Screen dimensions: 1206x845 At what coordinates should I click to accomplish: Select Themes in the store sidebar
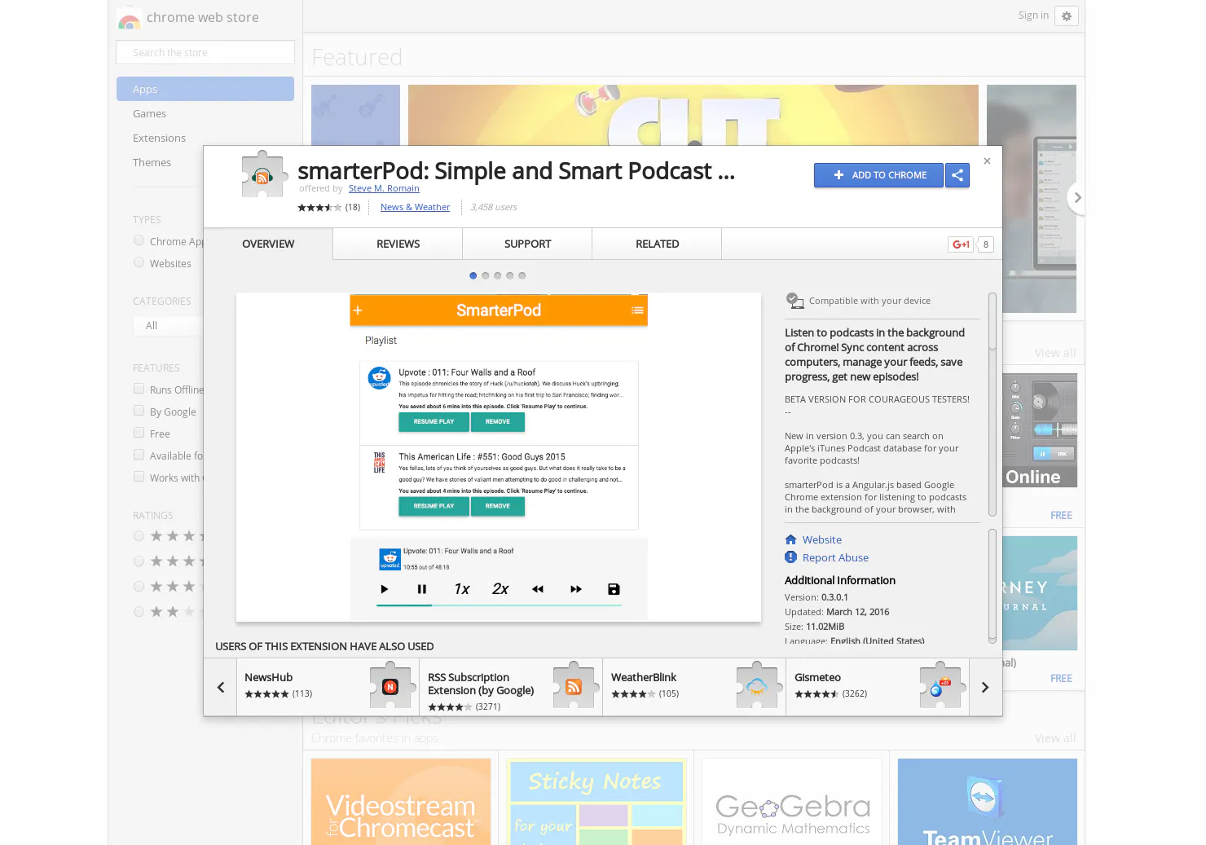pyautogui.click(x=152, y=162)
